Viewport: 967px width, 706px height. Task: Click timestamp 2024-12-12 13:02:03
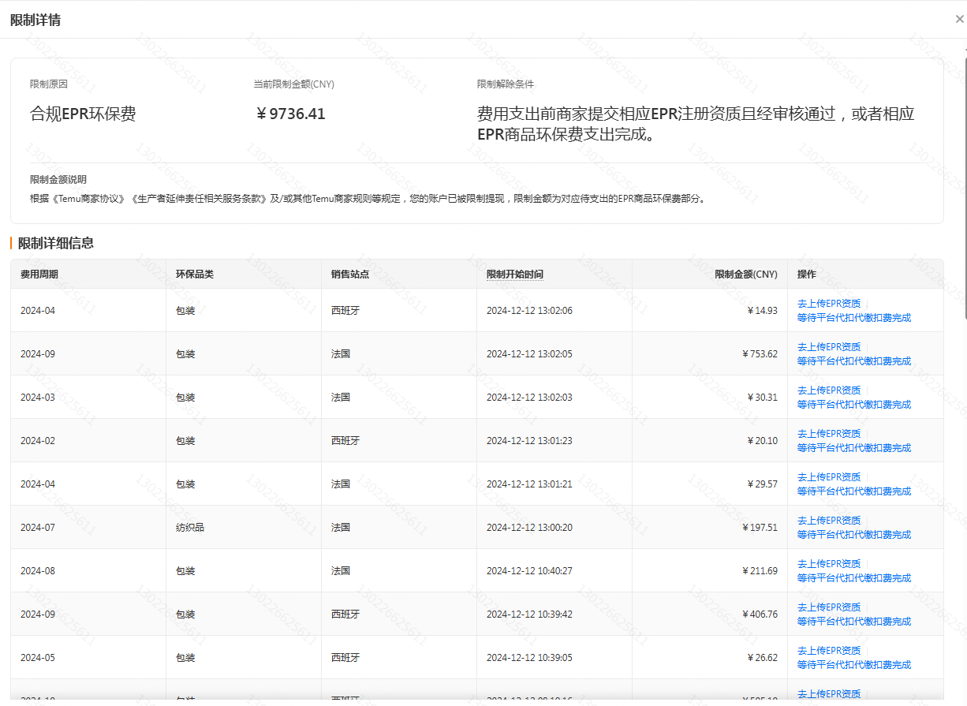(x=529, y=398)
